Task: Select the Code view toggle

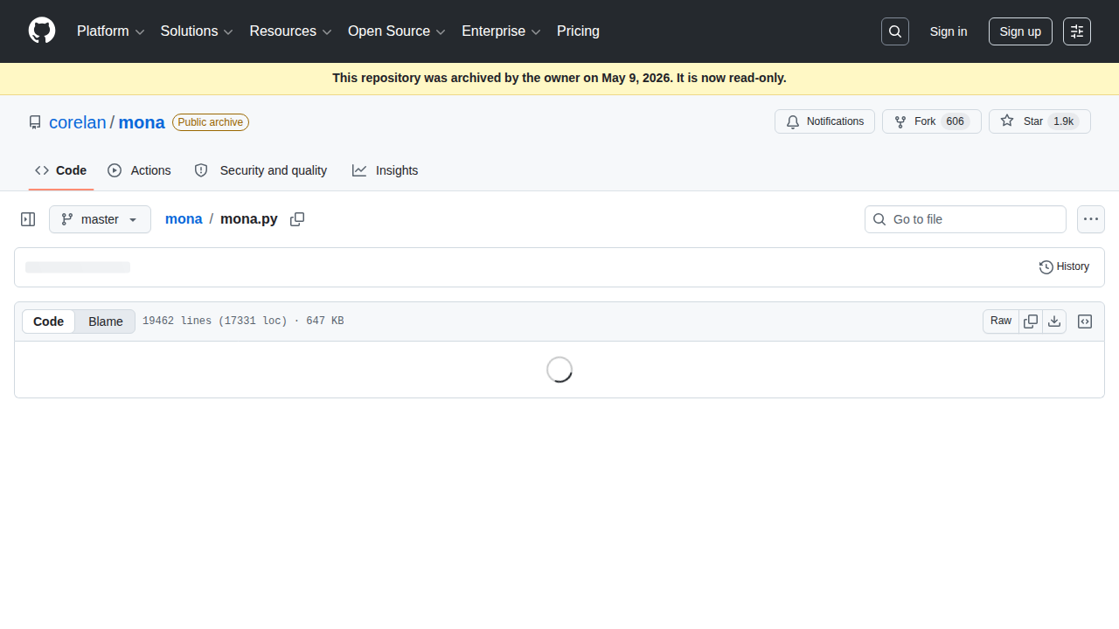Action: 48,321
